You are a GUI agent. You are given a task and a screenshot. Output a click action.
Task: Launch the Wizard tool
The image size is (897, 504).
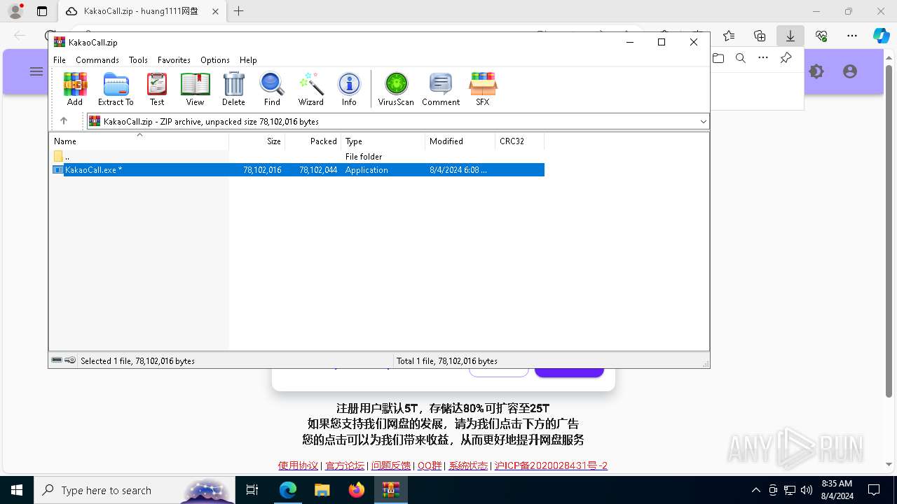point(310,89)
